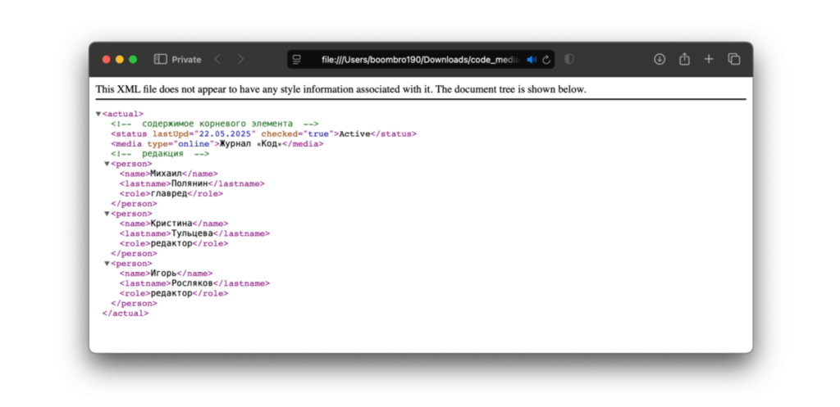
Task: Click the privacy shield icon
Action: tap(569, 60)
